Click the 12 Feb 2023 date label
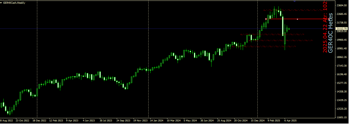 point(56,121)
